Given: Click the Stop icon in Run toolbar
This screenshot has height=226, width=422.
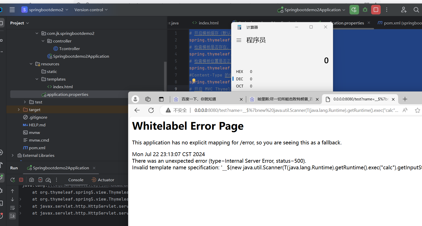Looking at the screenshot, I should click(x=21, y=180).
